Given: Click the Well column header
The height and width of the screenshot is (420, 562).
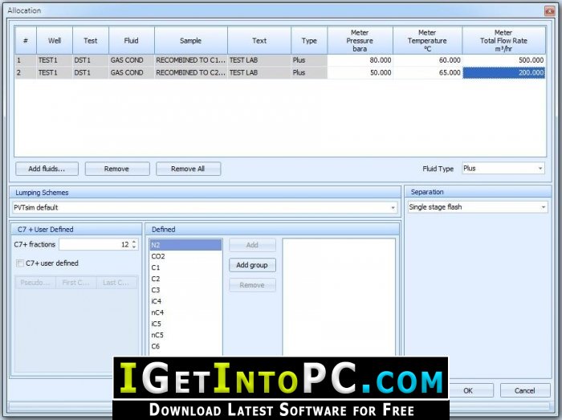Looking at the screenshot, I should point(55,40).
